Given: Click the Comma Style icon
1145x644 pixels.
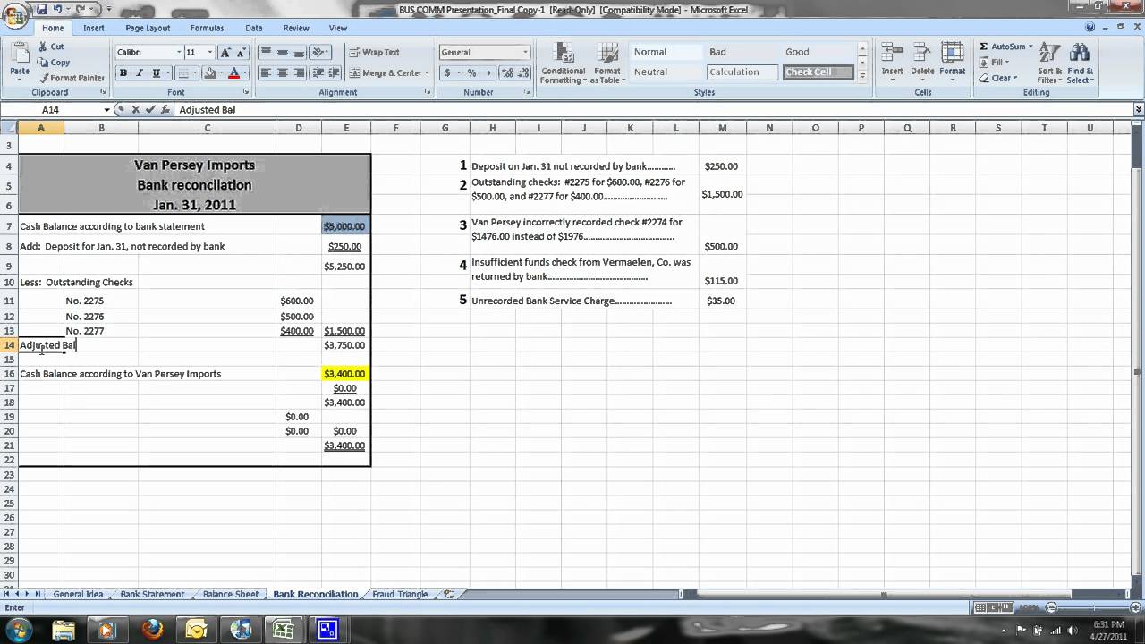Looking at the screenshot, I should pyautogui.click(x=488, y=73).
